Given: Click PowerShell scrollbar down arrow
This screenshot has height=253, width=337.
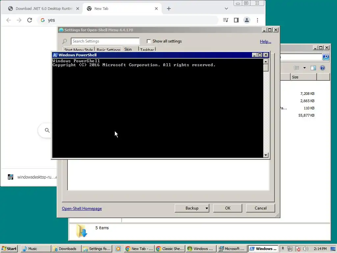Looking at the screenshot, I should coord(266,155).
